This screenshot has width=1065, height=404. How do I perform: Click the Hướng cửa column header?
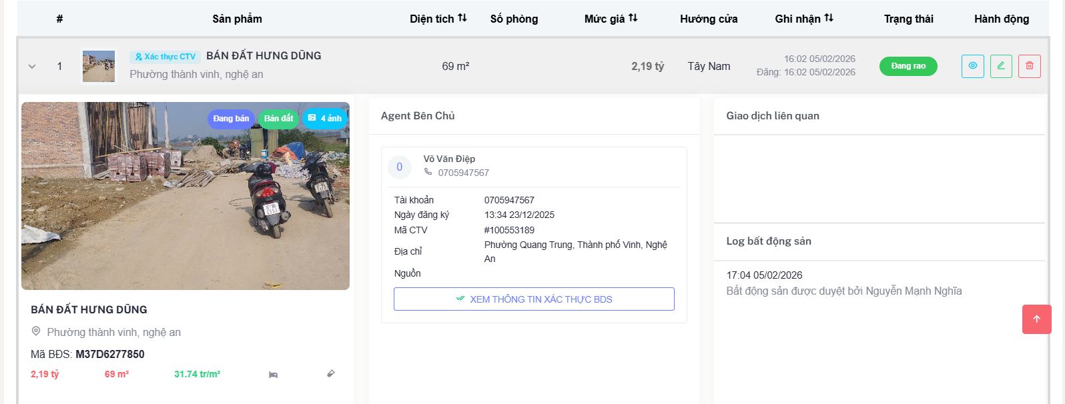pos(709,19)
